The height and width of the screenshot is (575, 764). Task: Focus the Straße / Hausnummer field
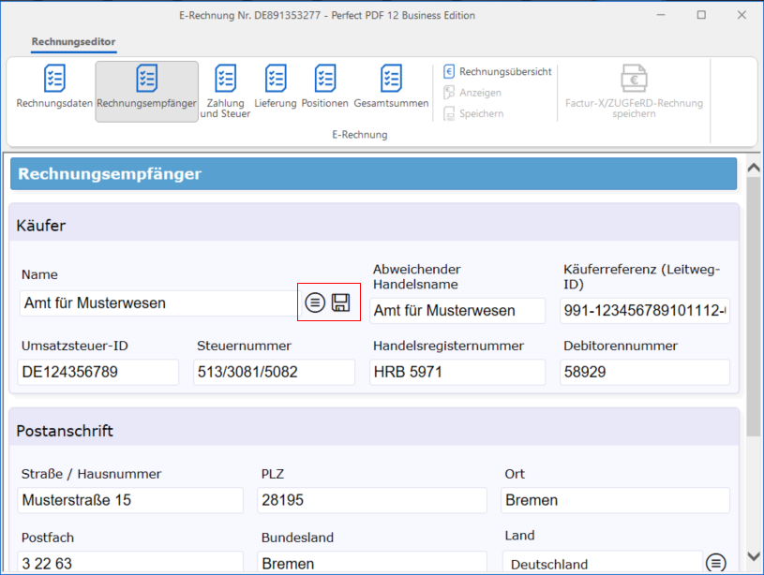(x=129, y=500)
